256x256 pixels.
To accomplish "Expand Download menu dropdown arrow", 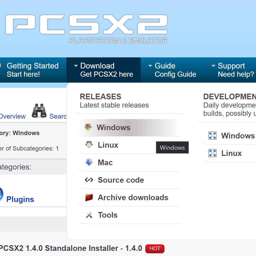I will [76, 66].
